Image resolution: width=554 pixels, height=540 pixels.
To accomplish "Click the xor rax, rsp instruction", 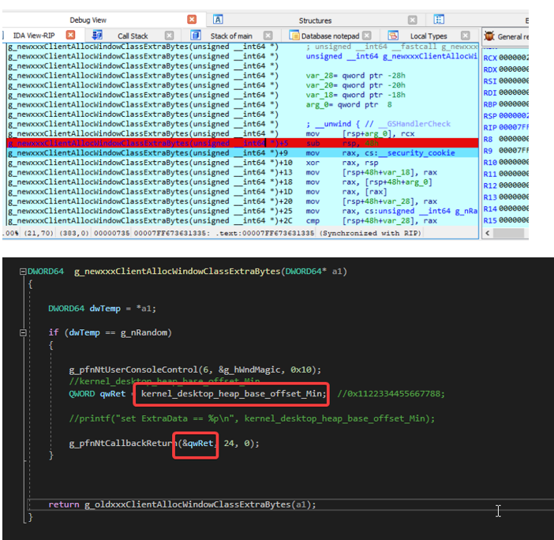I will (342, 163).
